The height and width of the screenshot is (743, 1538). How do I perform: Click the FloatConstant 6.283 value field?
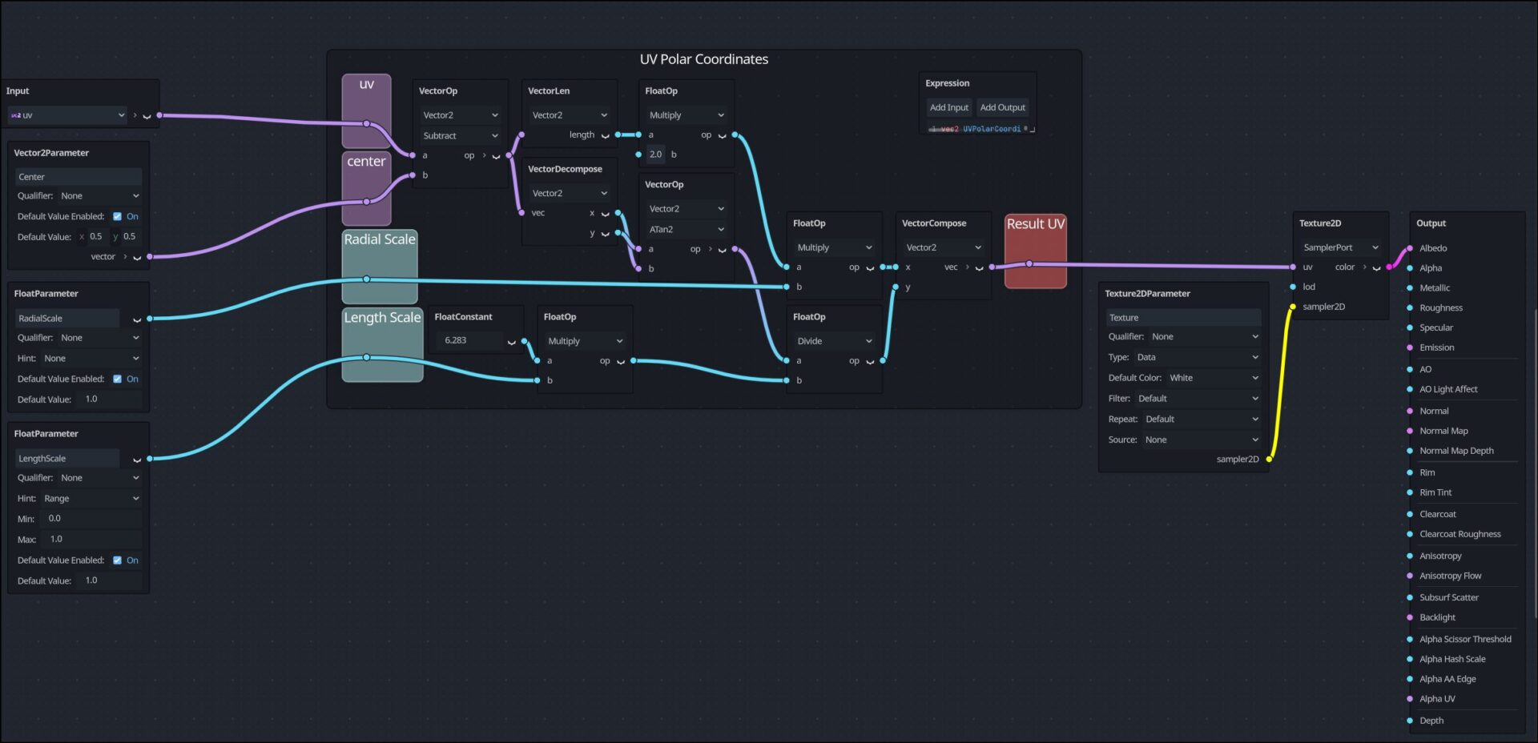[471, 340]
